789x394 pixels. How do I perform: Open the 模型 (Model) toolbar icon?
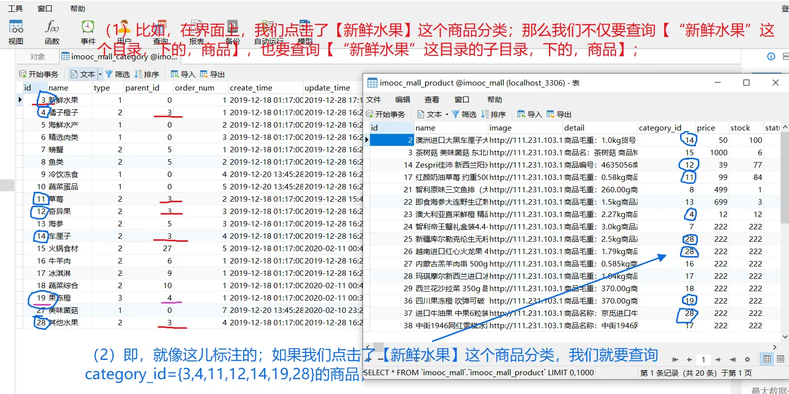(x=305, y=32)
